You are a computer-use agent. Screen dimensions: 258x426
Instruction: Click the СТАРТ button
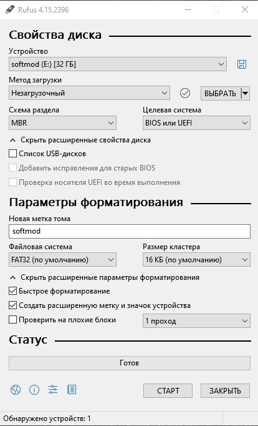(x=168, y=390)
